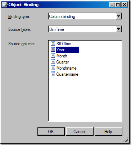The image size is (131, 145).
Task: Click the column icon beside Monthname
Action: (x=53, y=68)
